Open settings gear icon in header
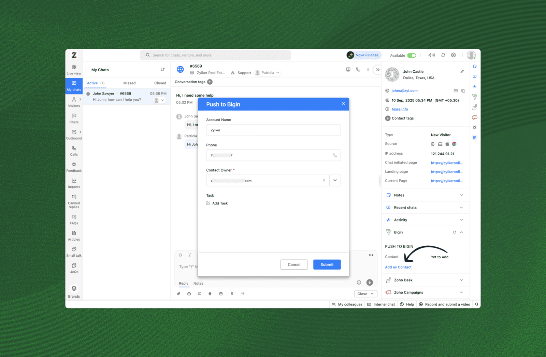This screenshot has height=357, width=546. 453,55
